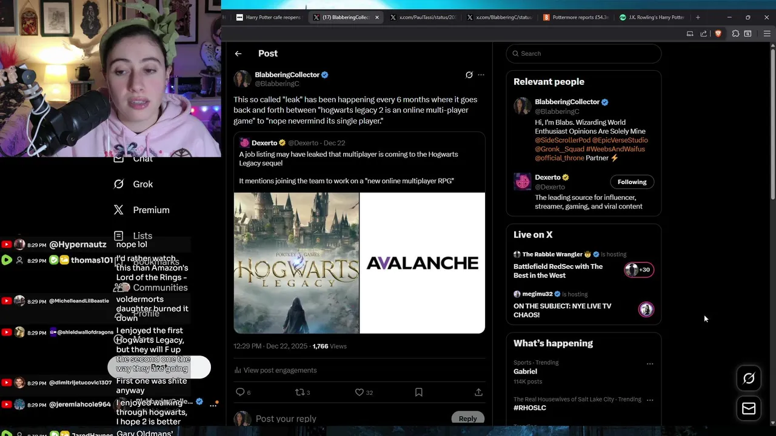Open the browser hamburger menu
This screenshot has height=436, width=776.
[767, 34]
